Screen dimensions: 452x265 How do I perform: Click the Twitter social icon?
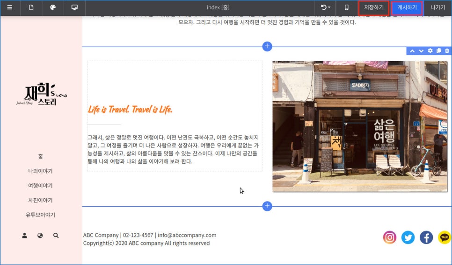[408, 237]
